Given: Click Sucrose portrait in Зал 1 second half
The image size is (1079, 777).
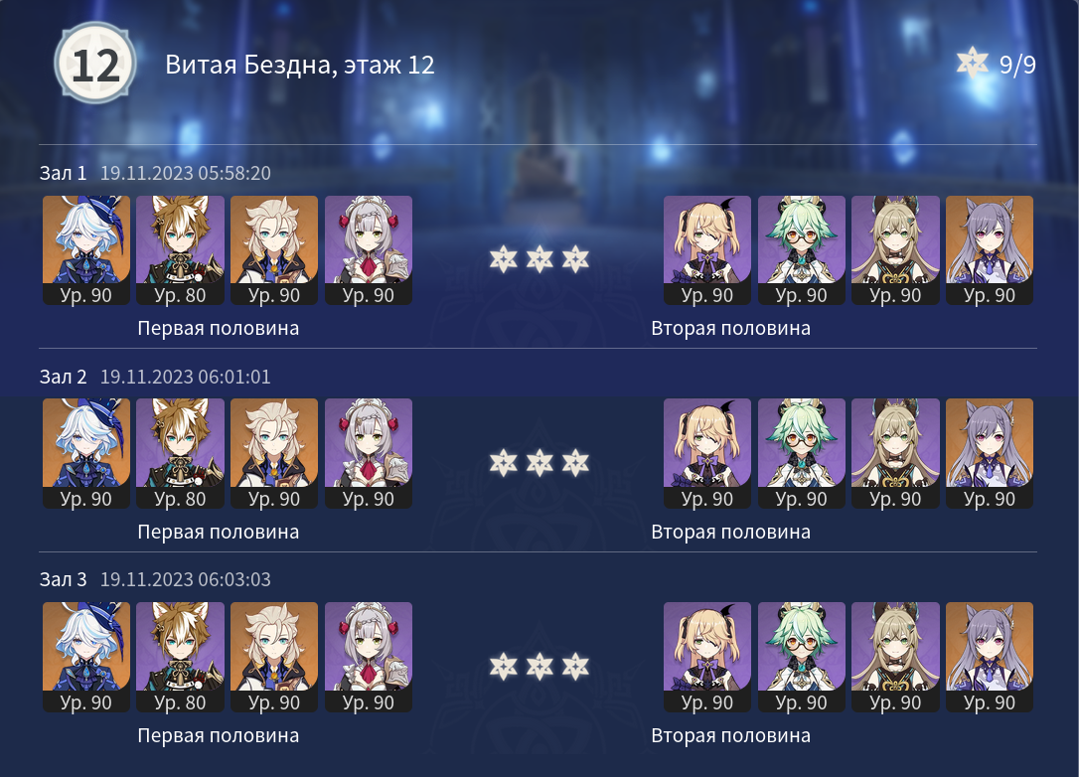Looking at the screenshot, I should (801, 250).
